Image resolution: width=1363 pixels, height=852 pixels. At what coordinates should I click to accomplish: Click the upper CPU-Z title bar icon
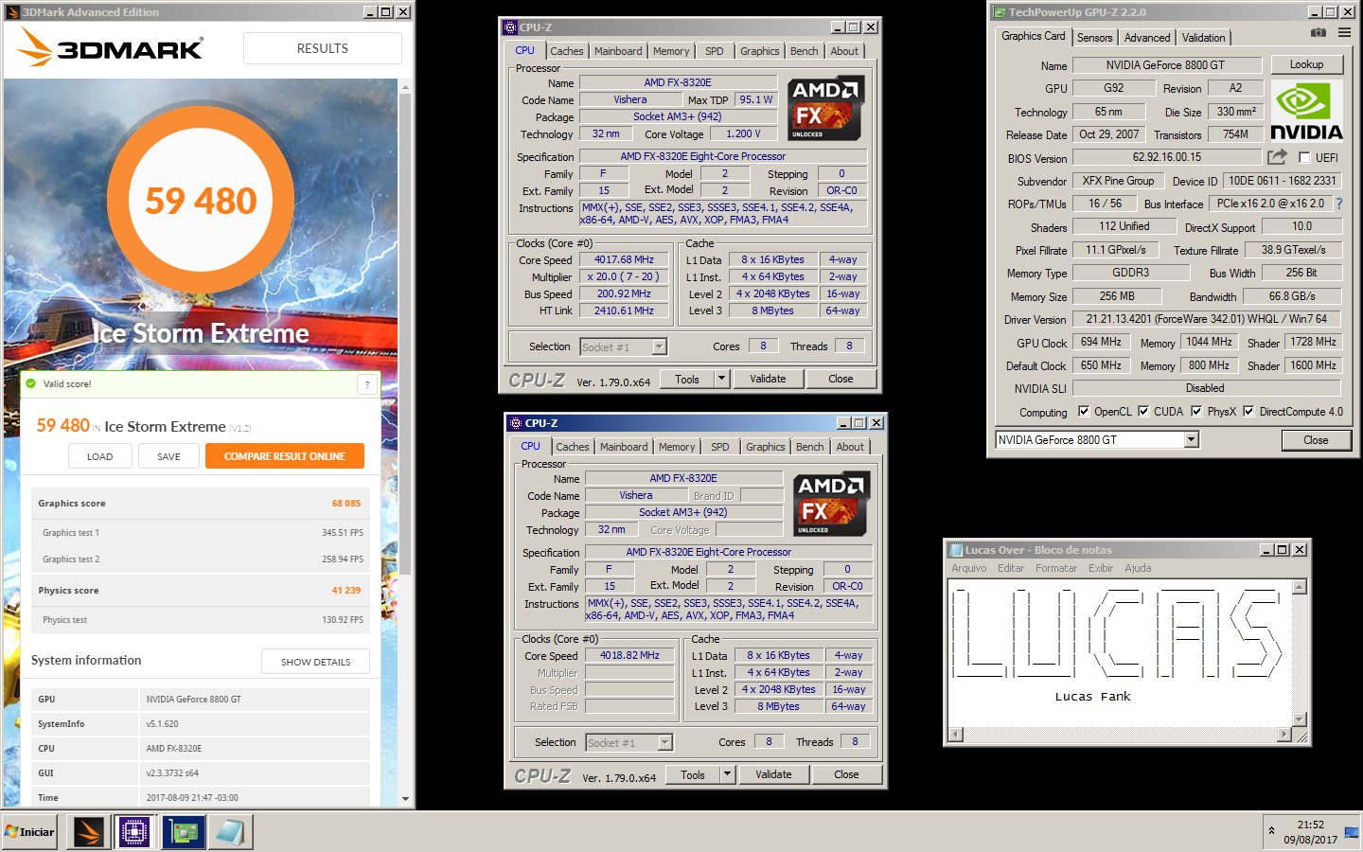point(510,27)
